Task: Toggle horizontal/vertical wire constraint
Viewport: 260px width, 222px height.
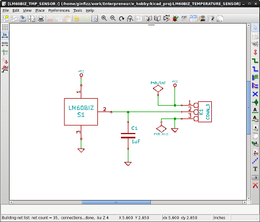Action: [x=5, y=69]
